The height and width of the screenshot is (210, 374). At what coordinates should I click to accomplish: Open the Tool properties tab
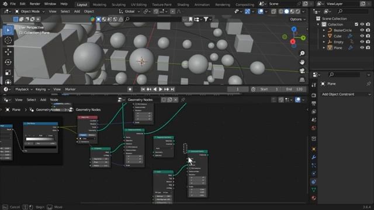tap(314, 85)
